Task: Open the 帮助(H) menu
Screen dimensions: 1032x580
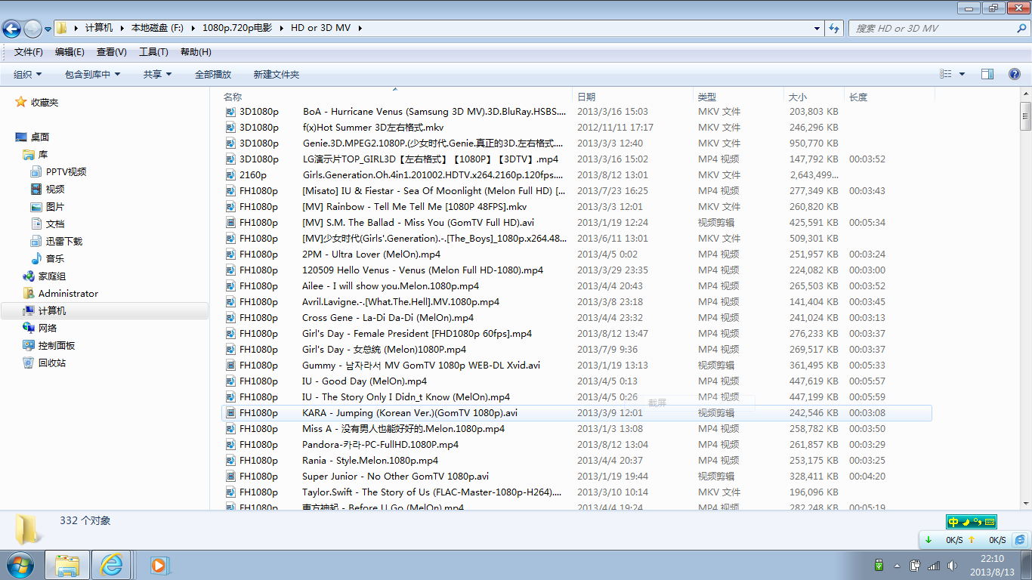Action: coord(196,52)
